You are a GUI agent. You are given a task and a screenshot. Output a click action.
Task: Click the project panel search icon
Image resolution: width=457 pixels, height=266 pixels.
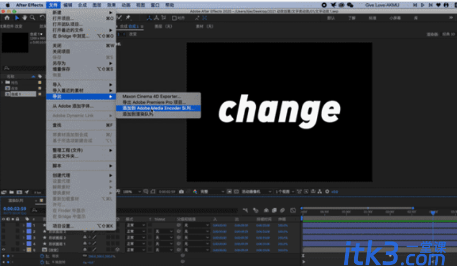(x=6, y=68)
